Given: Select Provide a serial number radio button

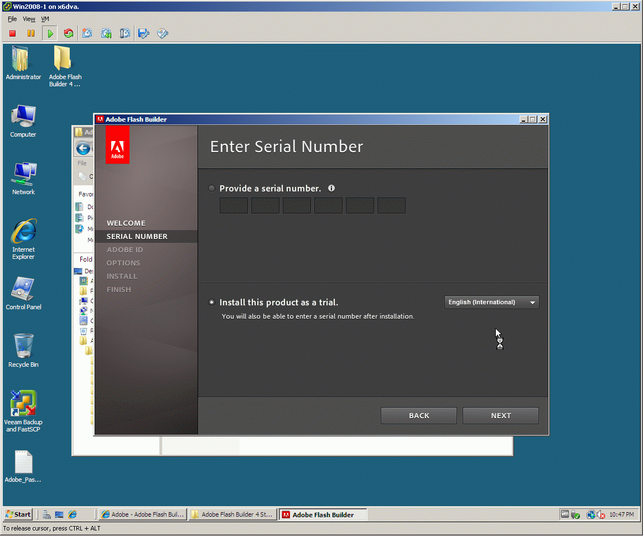Looking at the screenshot, I should tap(211, 189).
